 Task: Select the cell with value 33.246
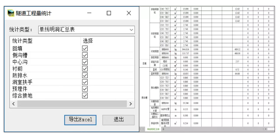[x=186, y=103]
